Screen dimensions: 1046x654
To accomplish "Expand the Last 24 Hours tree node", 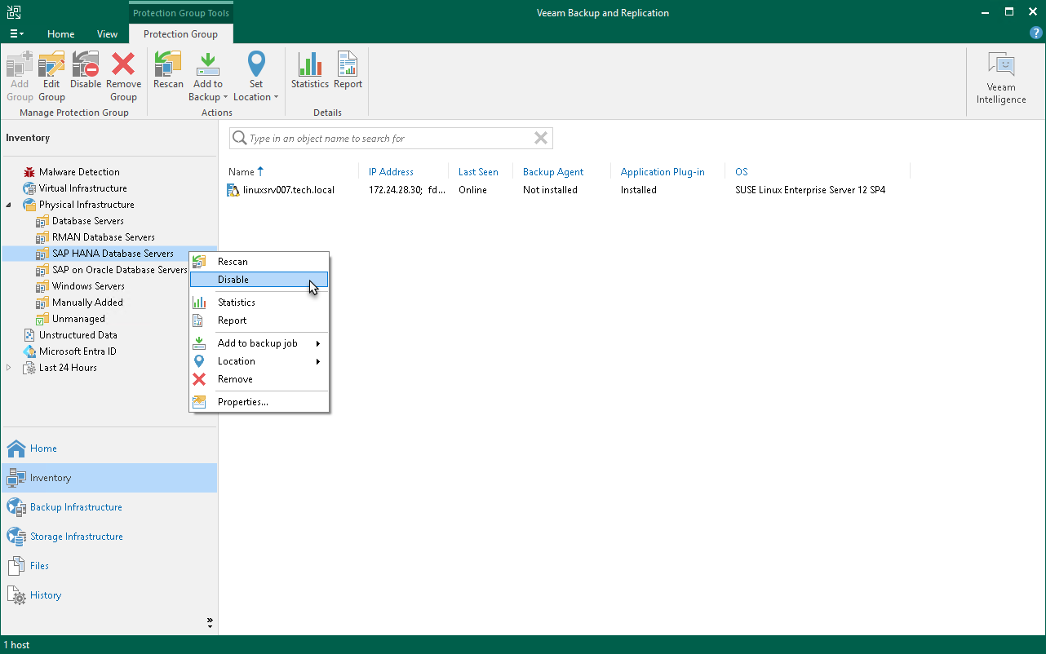I will point(9,368).
